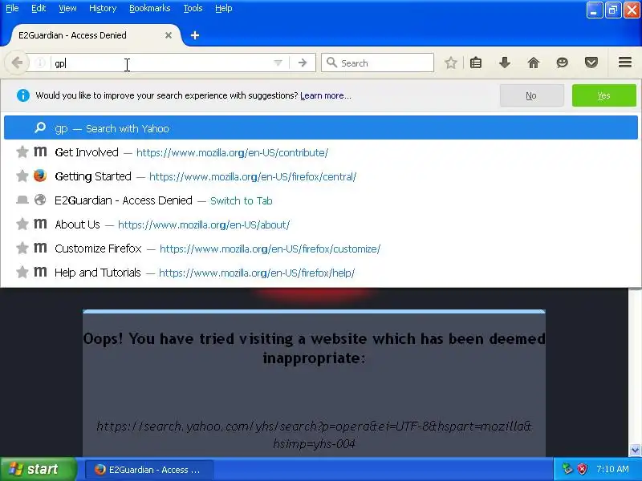Select the Customize Firefox suggestion

click(x=321, y=249)
